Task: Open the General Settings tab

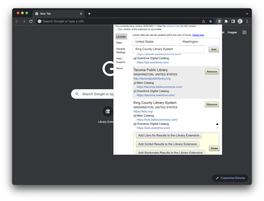Action: click(x=121, y=51)
